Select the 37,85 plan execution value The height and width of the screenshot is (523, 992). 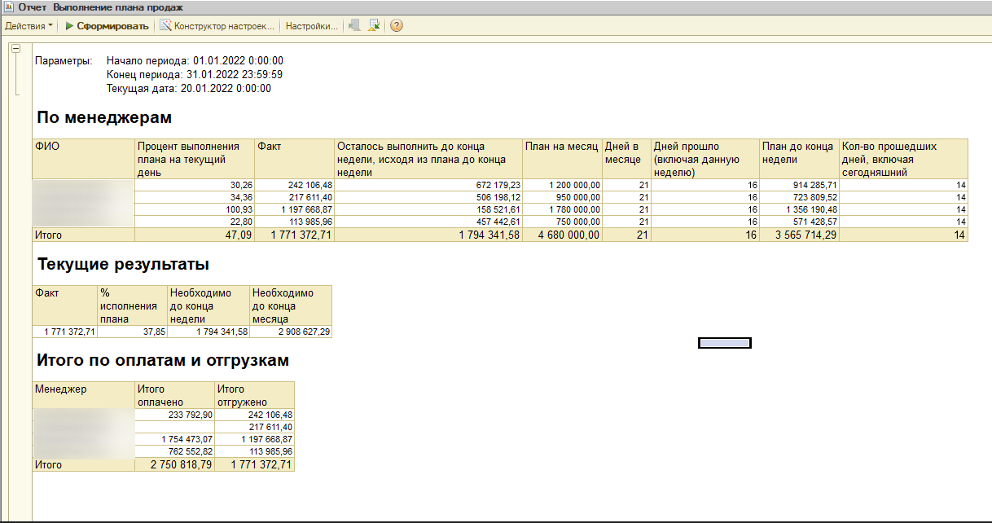131,332
